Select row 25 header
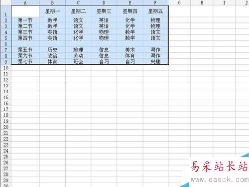The width and height of the screenshot is (249, 187). pos(5,157)
